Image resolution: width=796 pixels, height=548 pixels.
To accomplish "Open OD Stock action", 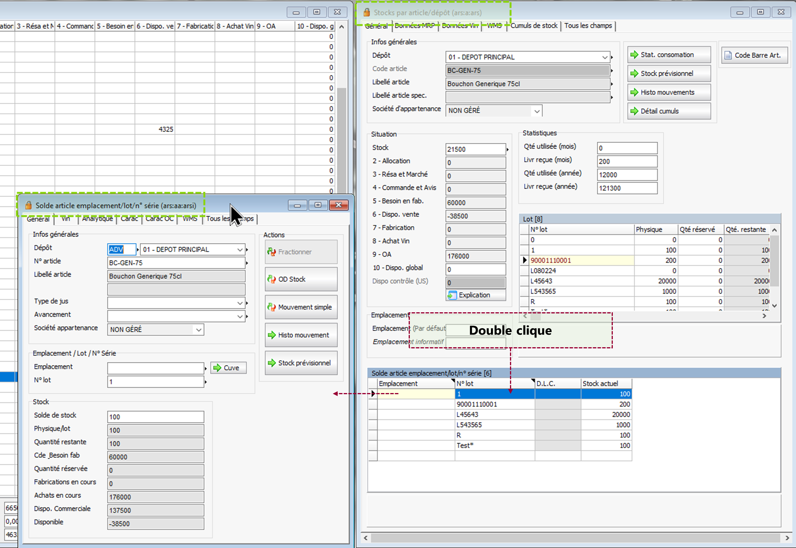I will pyautogui.click(x=301, y=279).
